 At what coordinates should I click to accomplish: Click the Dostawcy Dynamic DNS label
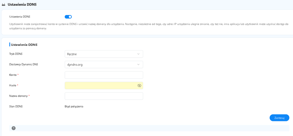pos(23,64)
